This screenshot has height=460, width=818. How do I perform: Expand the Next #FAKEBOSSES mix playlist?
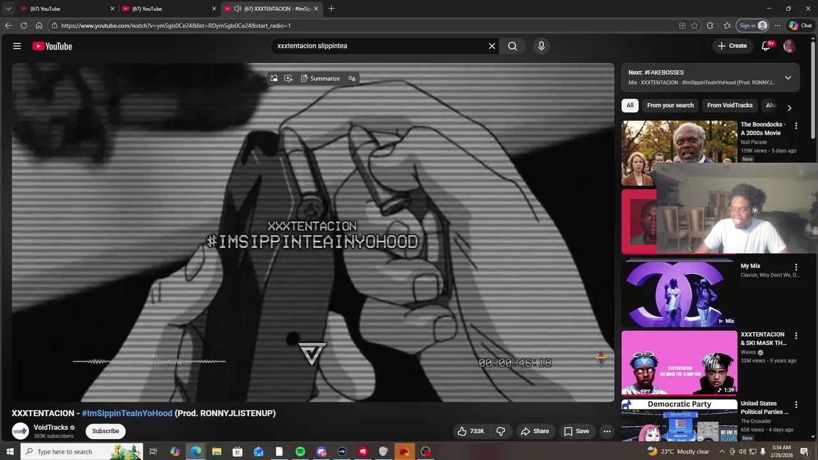pos(788,78)
